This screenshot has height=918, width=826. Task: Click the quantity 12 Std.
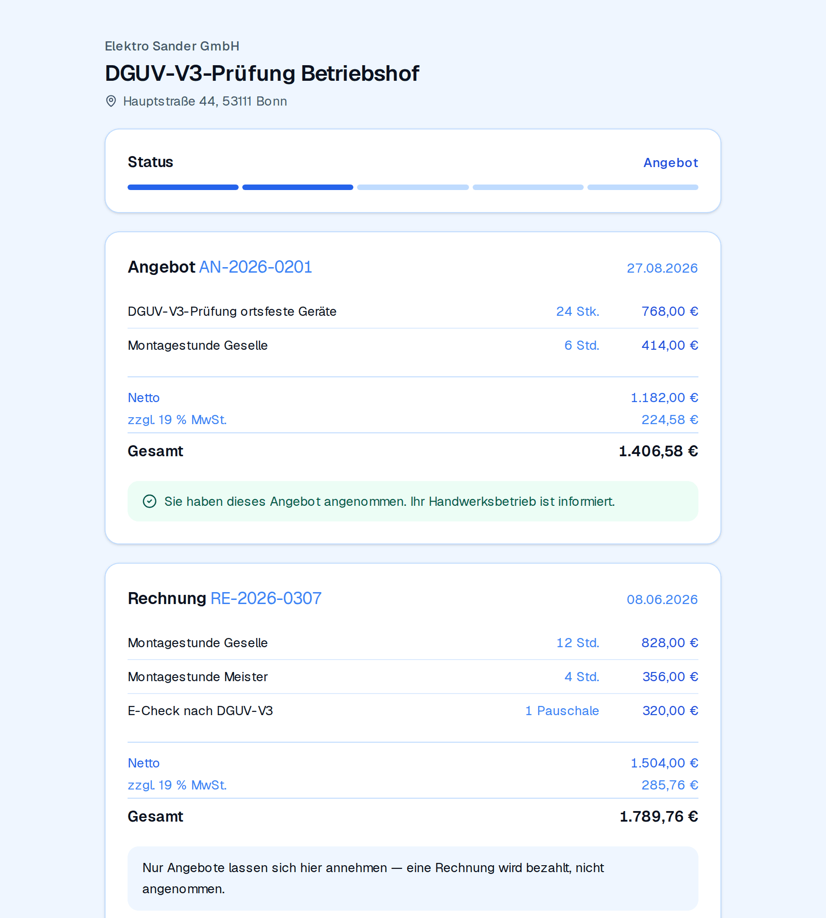point(578,643)
